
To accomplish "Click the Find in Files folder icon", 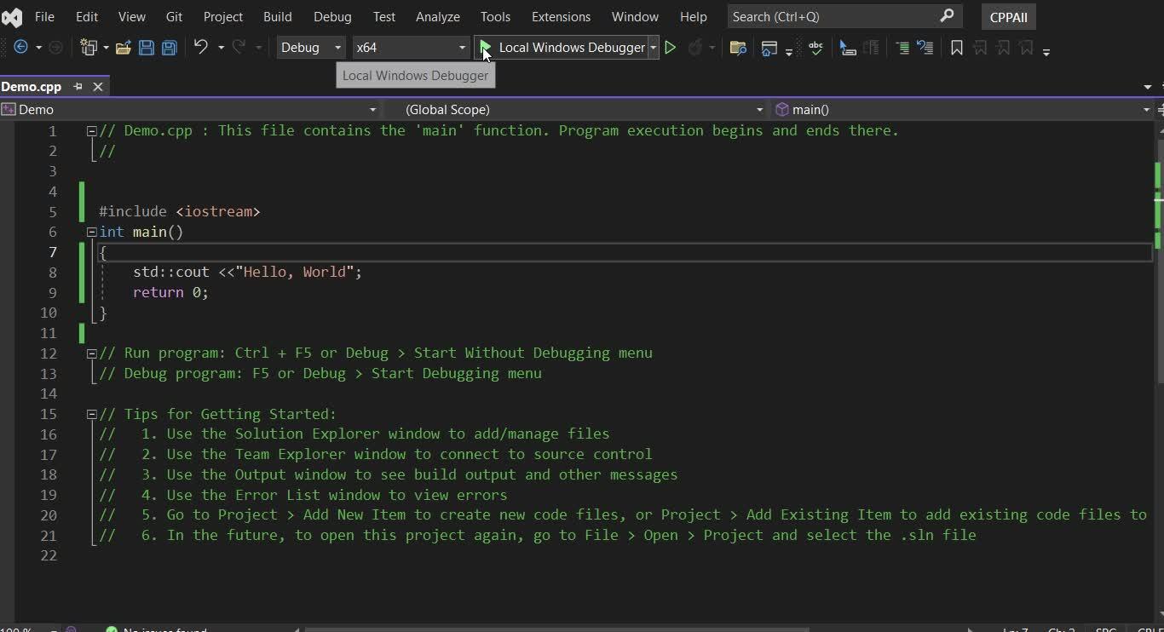I will [739, 48].
